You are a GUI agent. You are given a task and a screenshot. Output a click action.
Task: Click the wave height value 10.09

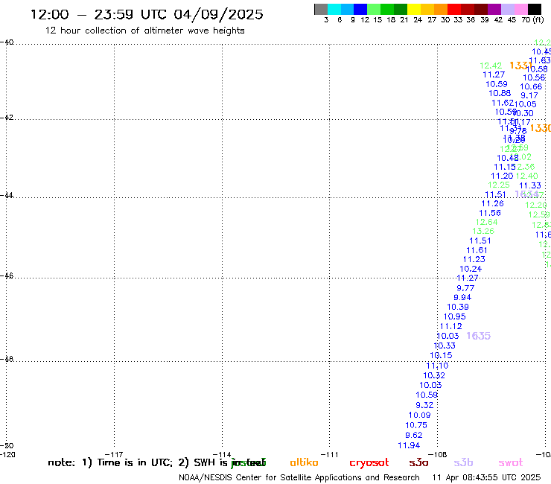point(419,415)
